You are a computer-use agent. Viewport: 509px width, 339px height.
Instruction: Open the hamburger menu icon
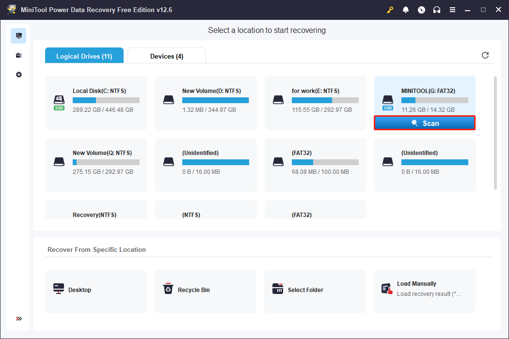tap(452, 9)
